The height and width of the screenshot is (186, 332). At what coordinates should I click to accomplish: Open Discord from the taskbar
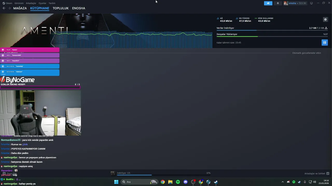tap(185, 182)
